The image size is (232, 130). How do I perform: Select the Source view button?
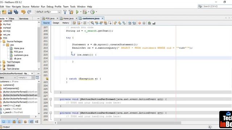(46, 23)
